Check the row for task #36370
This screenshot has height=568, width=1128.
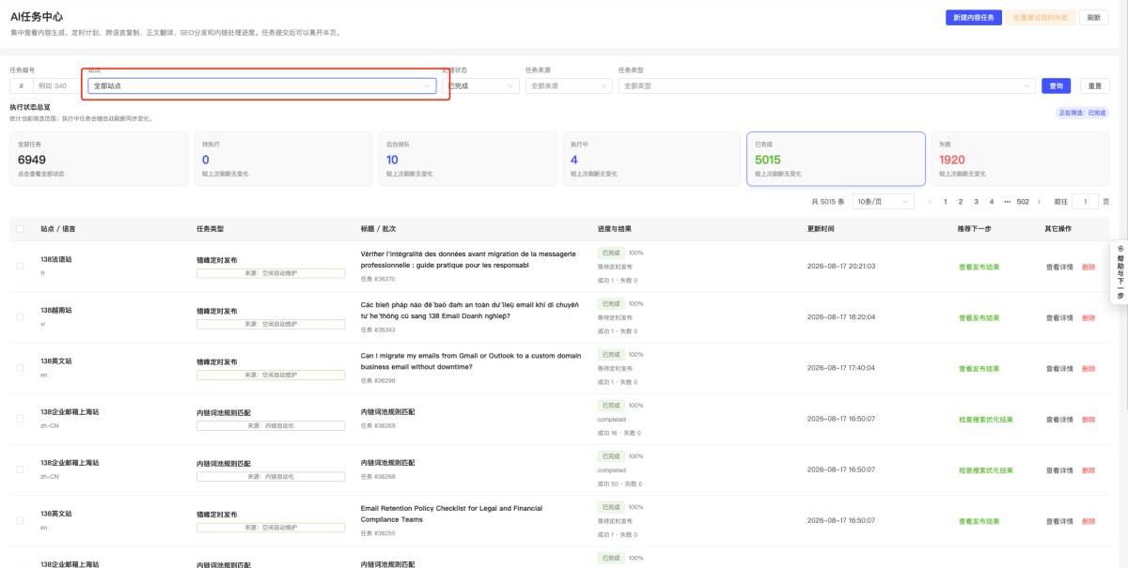click(x=20, y=267)
